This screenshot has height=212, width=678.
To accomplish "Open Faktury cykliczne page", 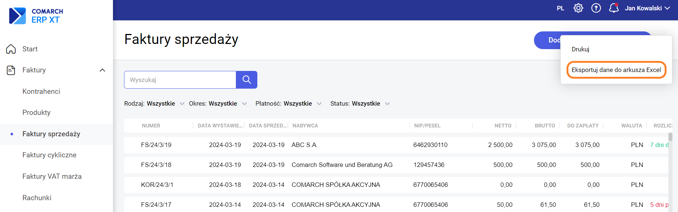I will tap(49, 155).
